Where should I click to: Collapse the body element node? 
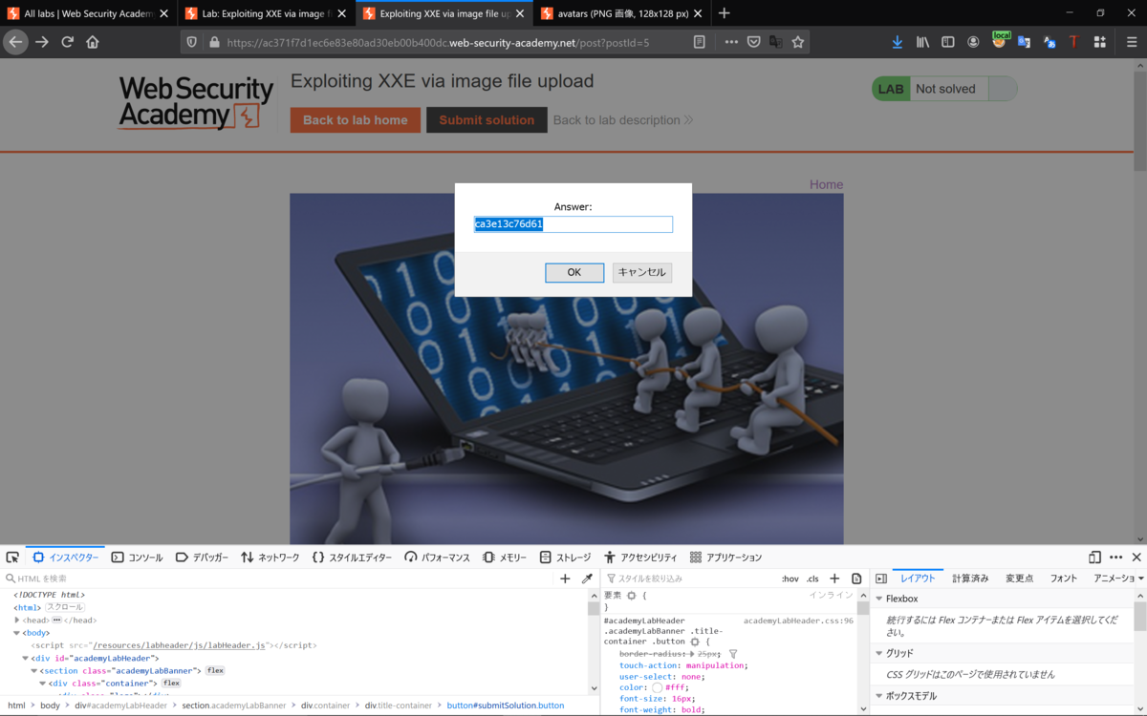(17, 633)
